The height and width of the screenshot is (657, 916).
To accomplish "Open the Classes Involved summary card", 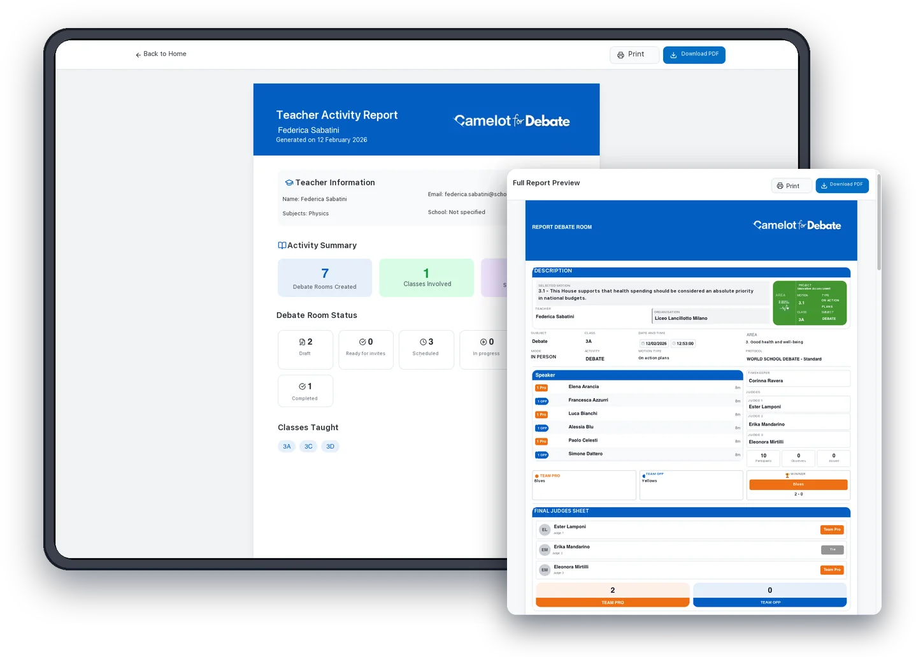I will click(x=427, y=278).
